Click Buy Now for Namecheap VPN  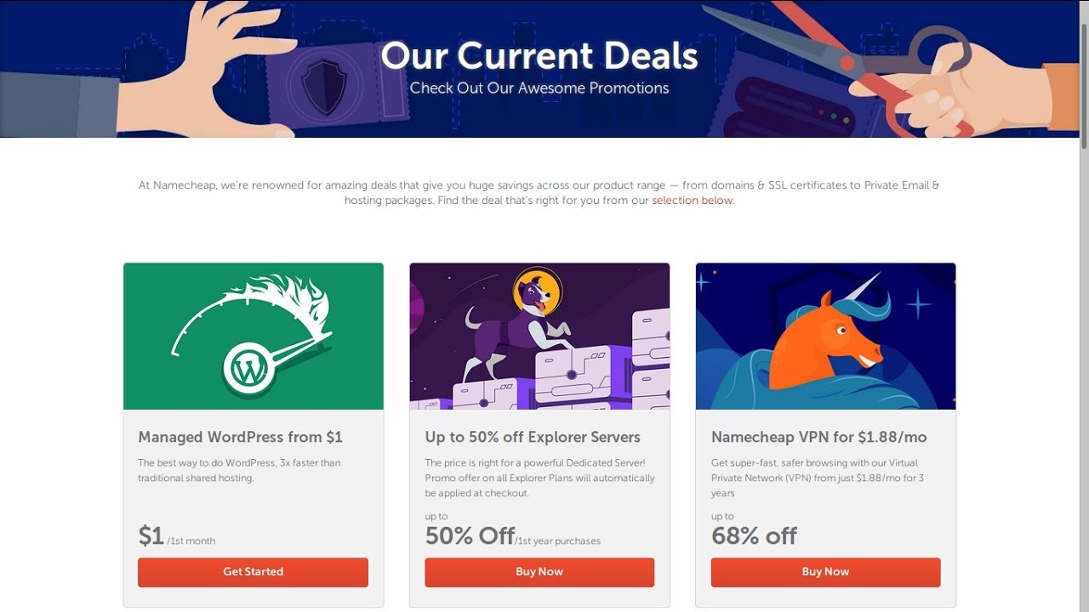825,572
